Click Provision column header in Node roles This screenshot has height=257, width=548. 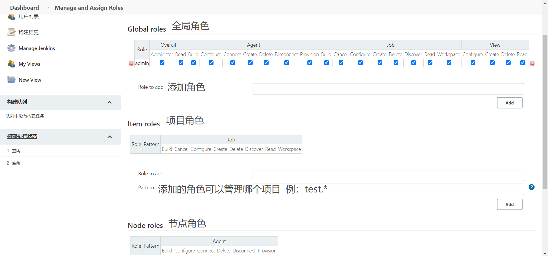pyautogui.click(x=267, y=250)
